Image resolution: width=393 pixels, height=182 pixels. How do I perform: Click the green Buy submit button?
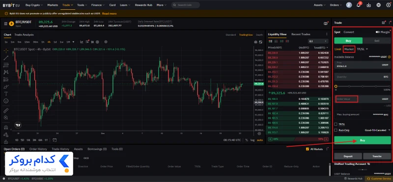click(363, 140)
